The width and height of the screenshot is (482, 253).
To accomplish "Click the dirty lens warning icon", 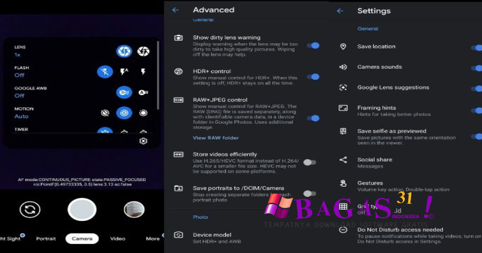I will coord(178,38).
